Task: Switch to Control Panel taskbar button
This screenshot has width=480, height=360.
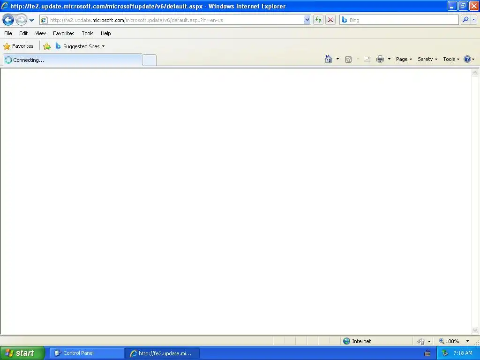Action: coord(87,353)
